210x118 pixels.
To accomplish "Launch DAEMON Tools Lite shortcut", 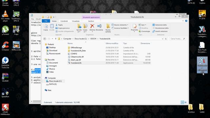I will [5, 63].
